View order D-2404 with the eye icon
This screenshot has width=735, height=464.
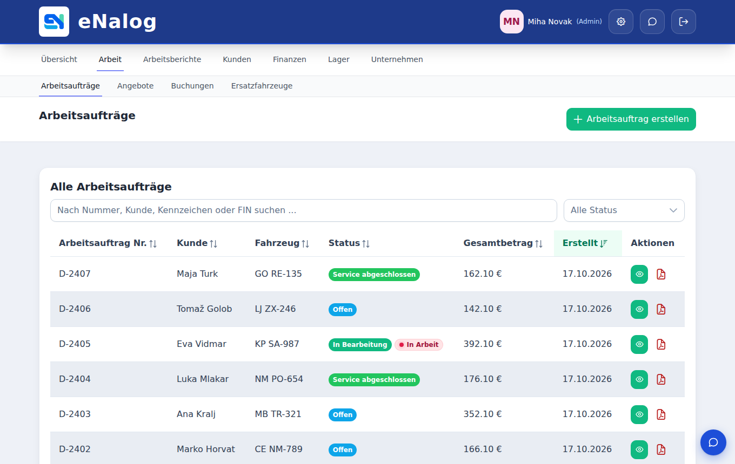(639, 379)
